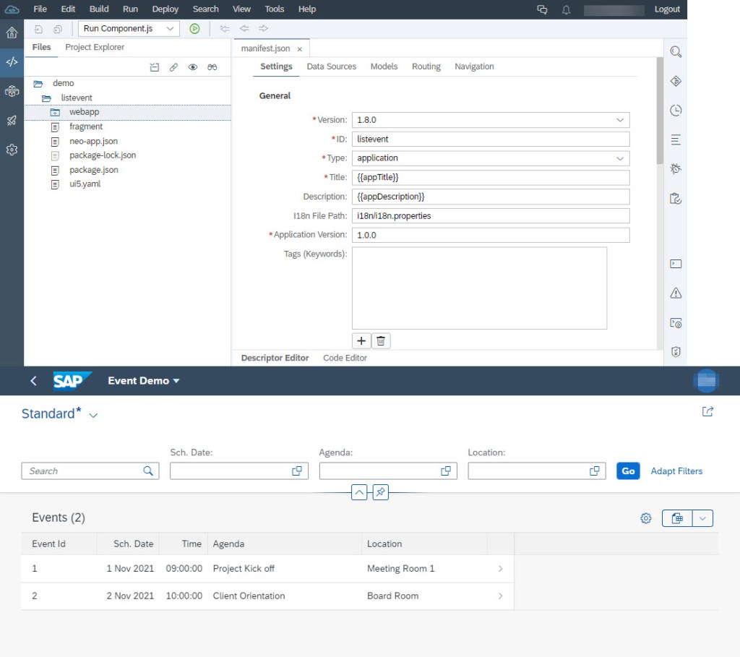Image resolution: width=740 pixels, height=657 pixels.
Task: Expand the Standard* variant selector
Action: click(x=92, y=414)
